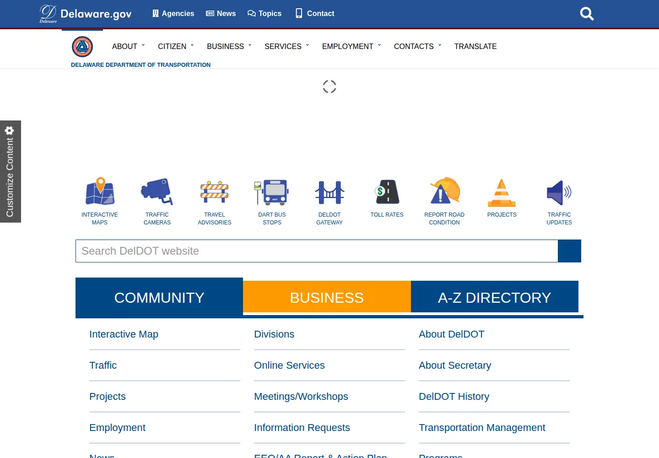
Task: Open the About DelDOT link
Action: [x=452, y=334]
